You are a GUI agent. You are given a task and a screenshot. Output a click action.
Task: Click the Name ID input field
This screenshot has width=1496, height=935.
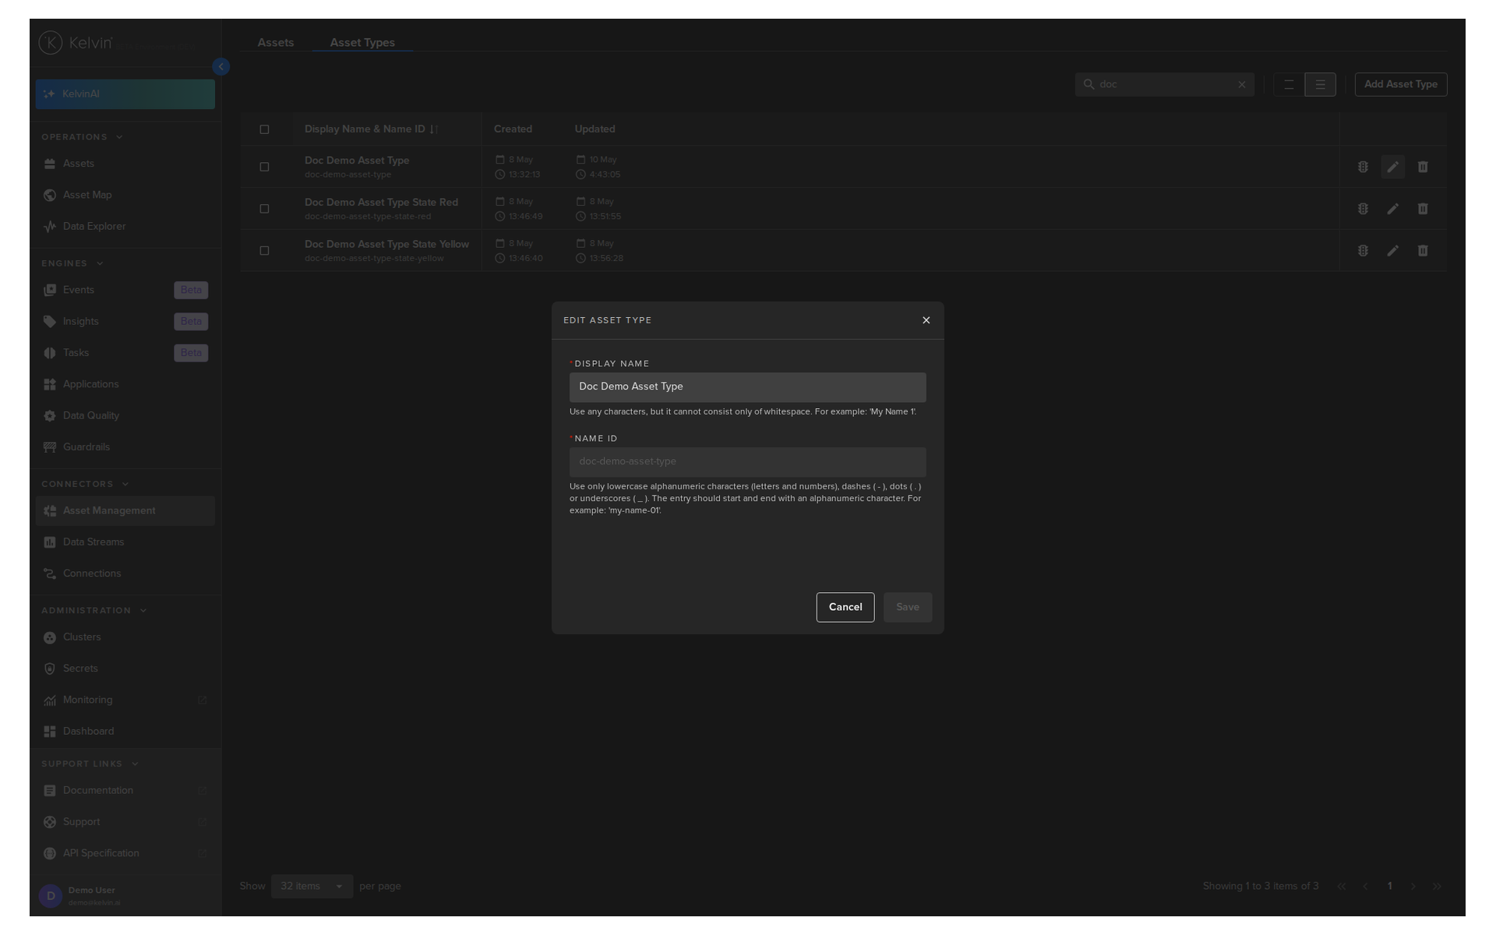[x=747, y=461]
